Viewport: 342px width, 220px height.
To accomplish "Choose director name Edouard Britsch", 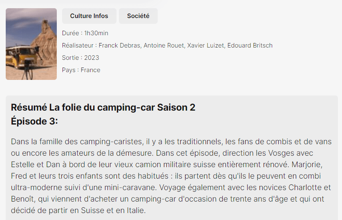I will pos(250,45).
